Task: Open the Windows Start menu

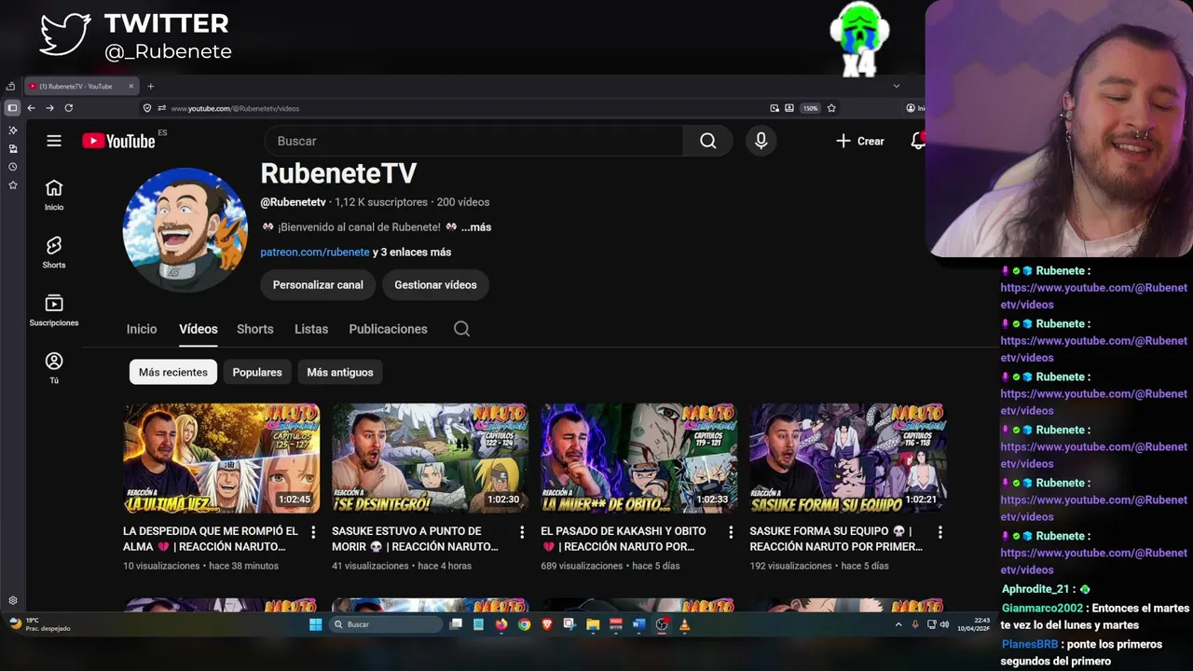Action: [x=315, y=624]
